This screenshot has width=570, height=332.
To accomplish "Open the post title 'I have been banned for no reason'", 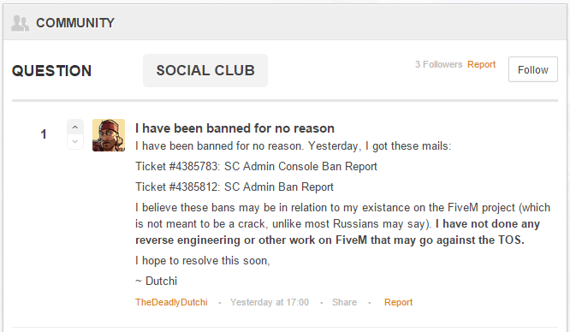I will tap(235, 128).
